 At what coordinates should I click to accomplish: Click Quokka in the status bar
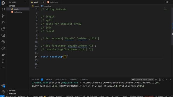[51, 96]
